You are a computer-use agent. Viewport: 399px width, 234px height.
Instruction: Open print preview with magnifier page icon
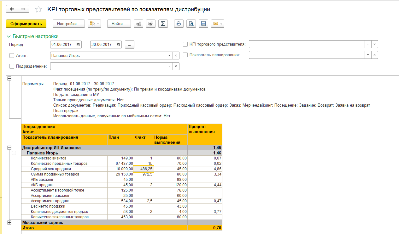click(x=191, y=24)
